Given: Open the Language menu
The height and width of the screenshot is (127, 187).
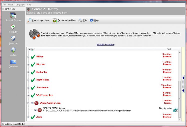Looking at the screenshot, I should (20, 4).
